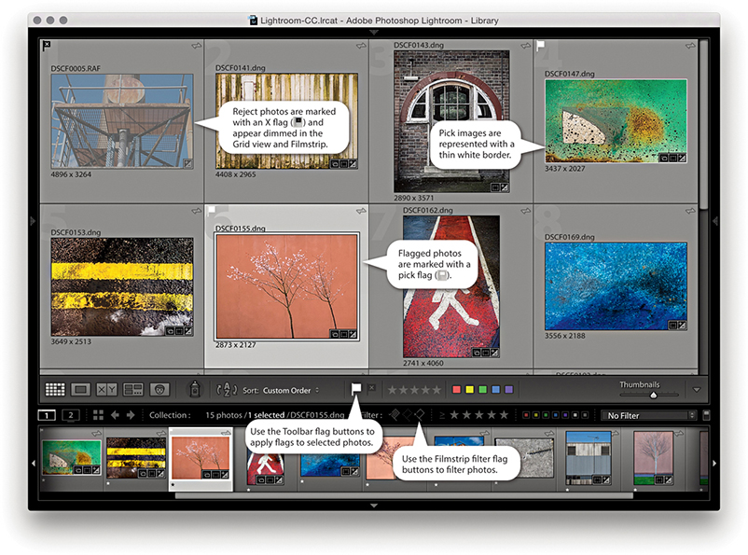Apply the red color label in toolbar
Screen dimensions: 748x555
456,389
